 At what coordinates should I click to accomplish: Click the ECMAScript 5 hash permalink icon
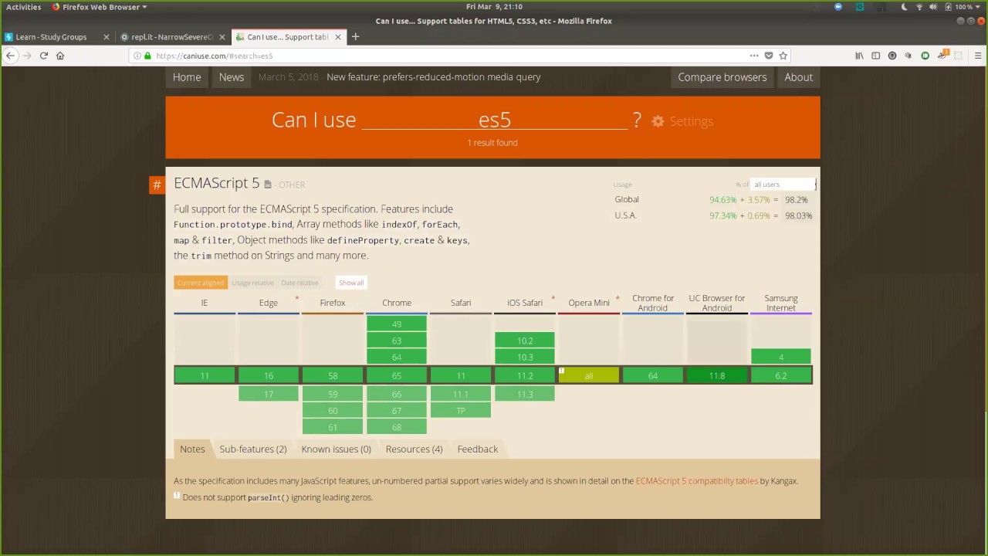coord(157,185)
